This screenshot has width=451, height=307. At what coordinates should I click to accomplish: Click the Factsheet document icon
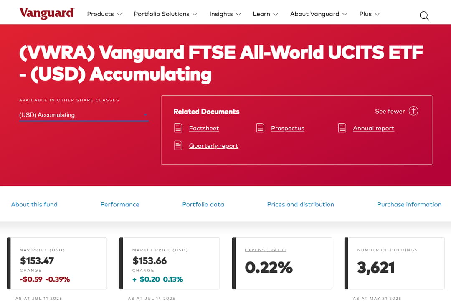pos(178,128)
